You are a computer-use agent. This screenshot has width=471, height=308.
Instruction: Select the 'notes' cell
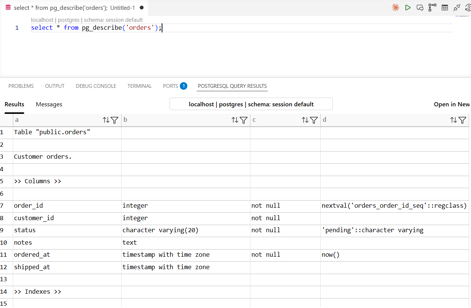coord(67,243)
